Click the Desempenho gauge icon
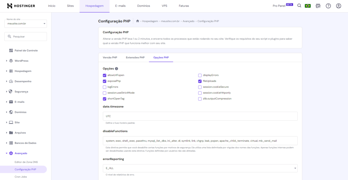 [11, 82]
